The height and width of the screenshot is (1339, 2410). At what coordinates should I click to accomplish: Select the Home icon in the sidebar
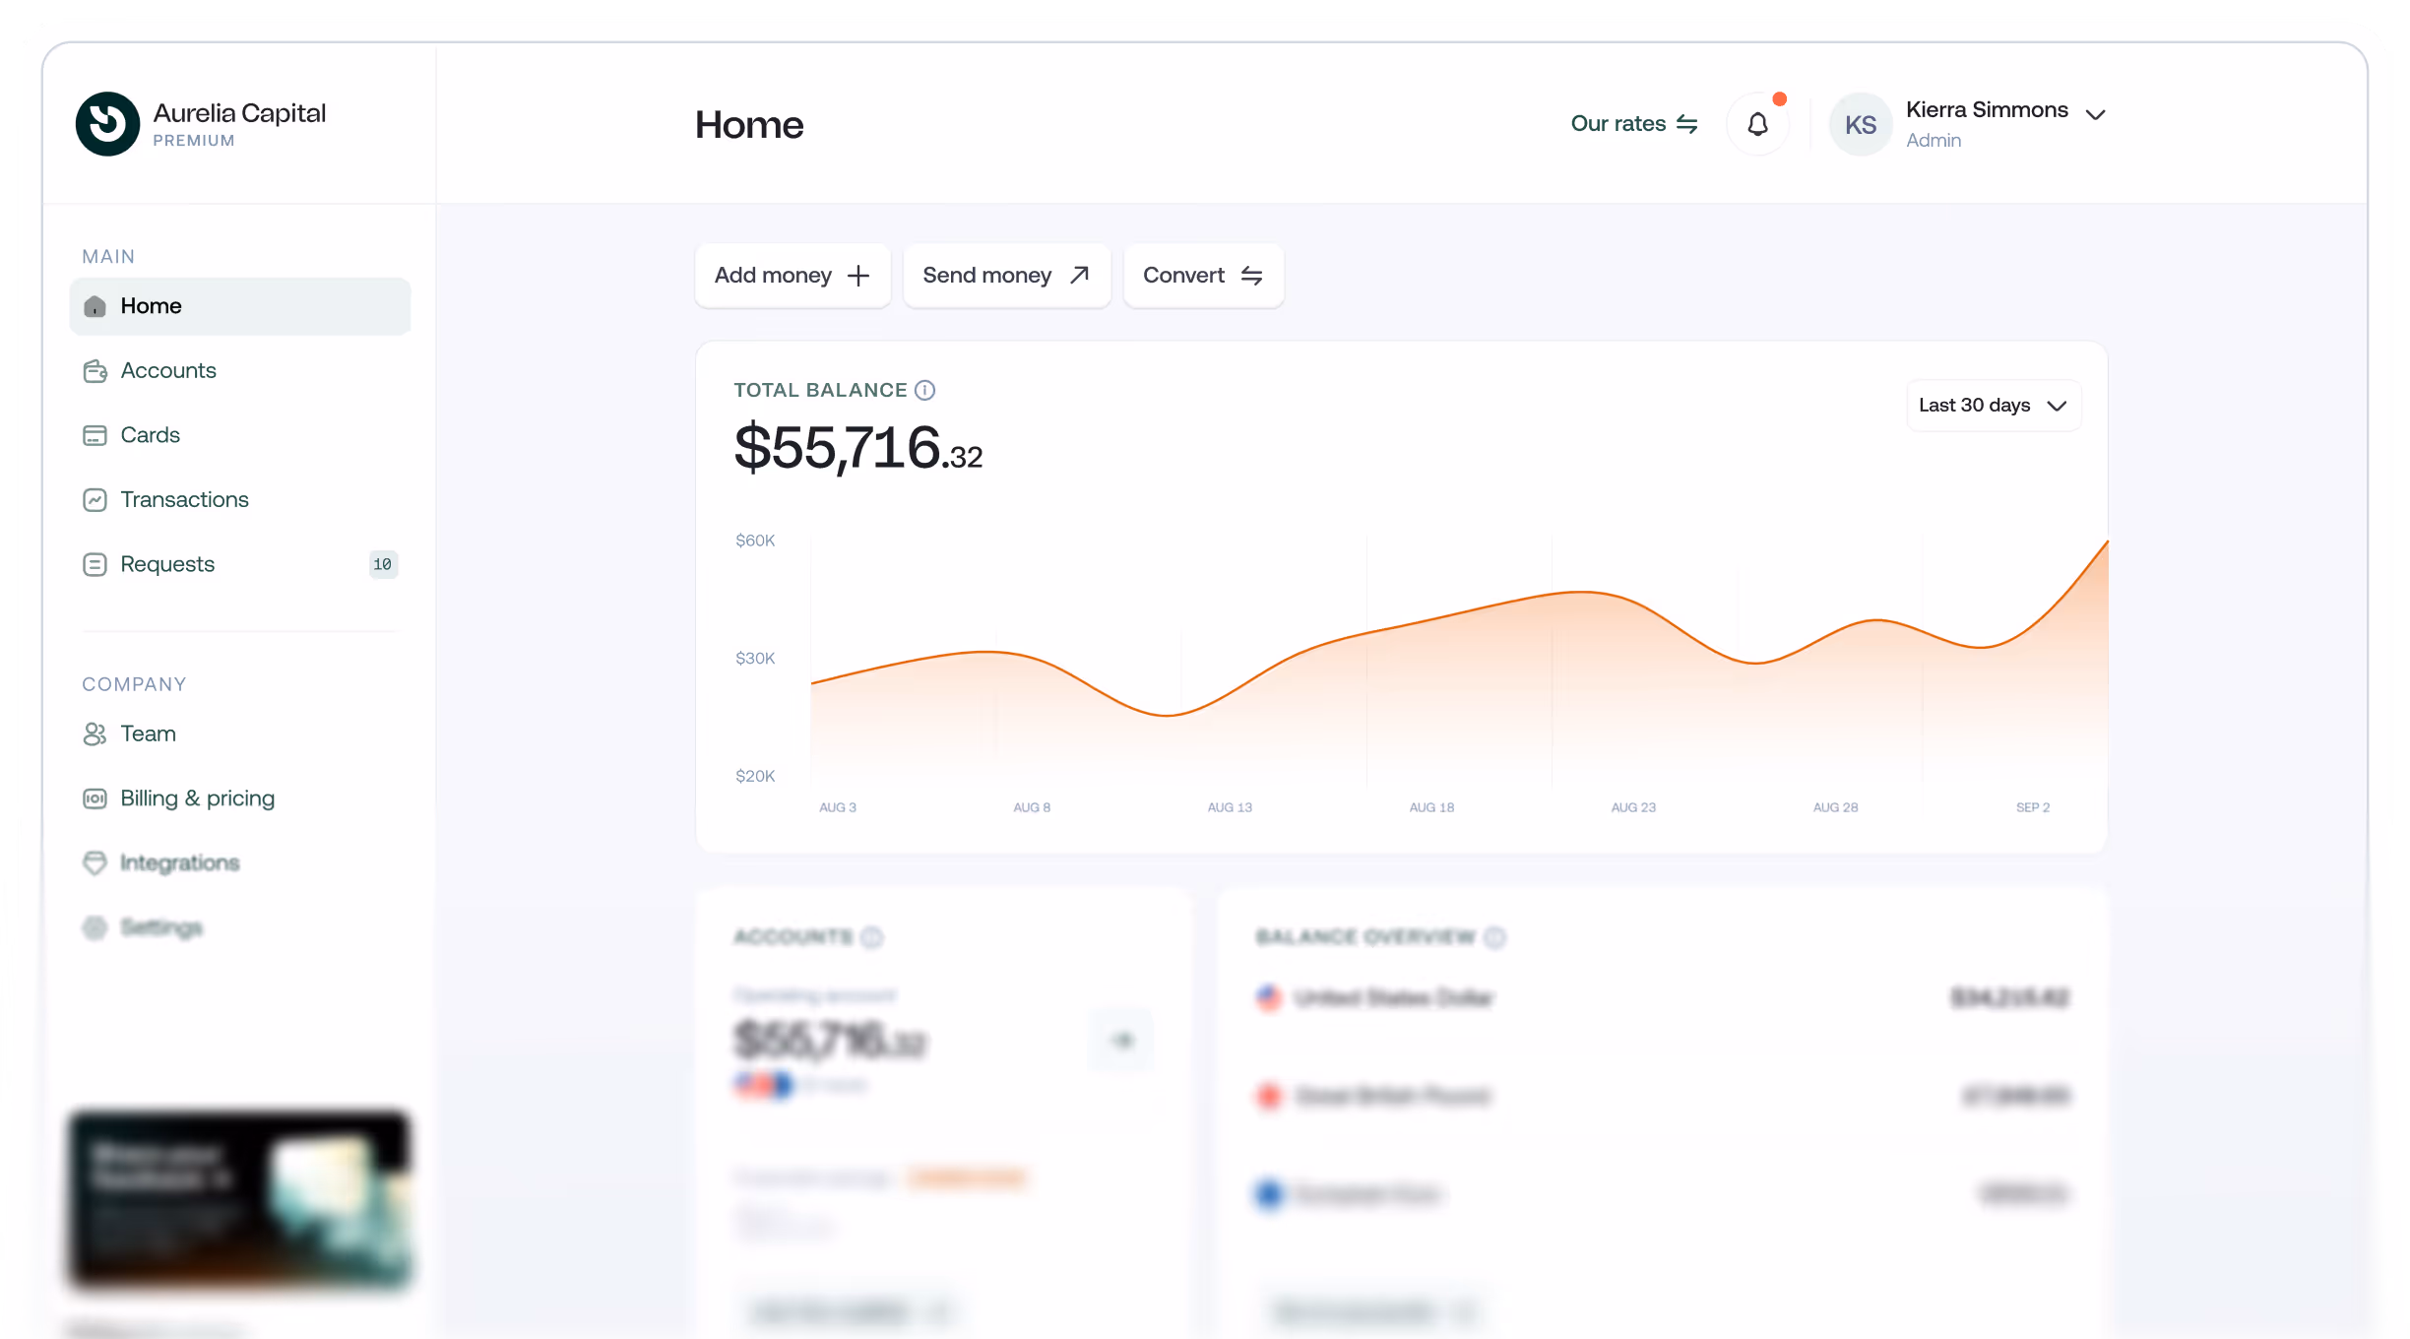pyautogui.click(x=95, y=306)
